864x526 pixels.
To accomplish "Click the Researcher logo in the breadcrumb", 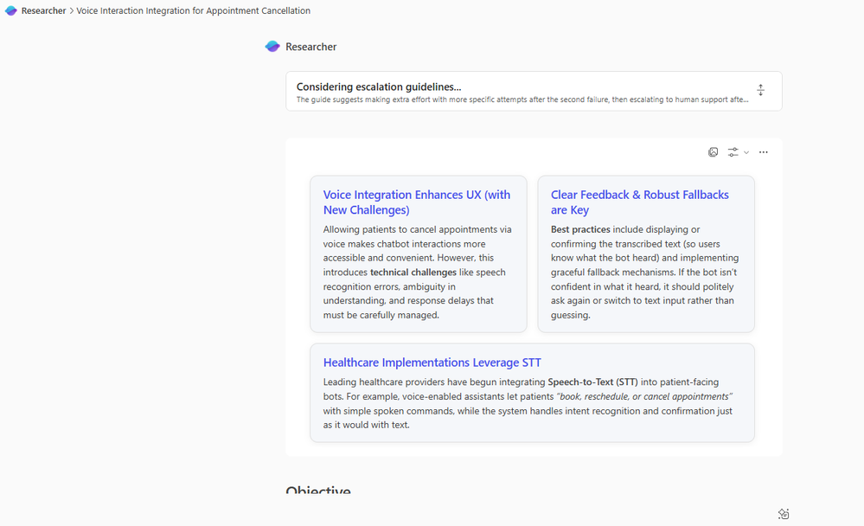I will [11, 11].
